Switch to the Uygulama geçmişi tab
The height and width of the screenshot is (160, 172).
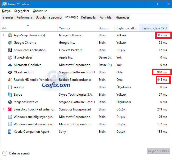49,17
